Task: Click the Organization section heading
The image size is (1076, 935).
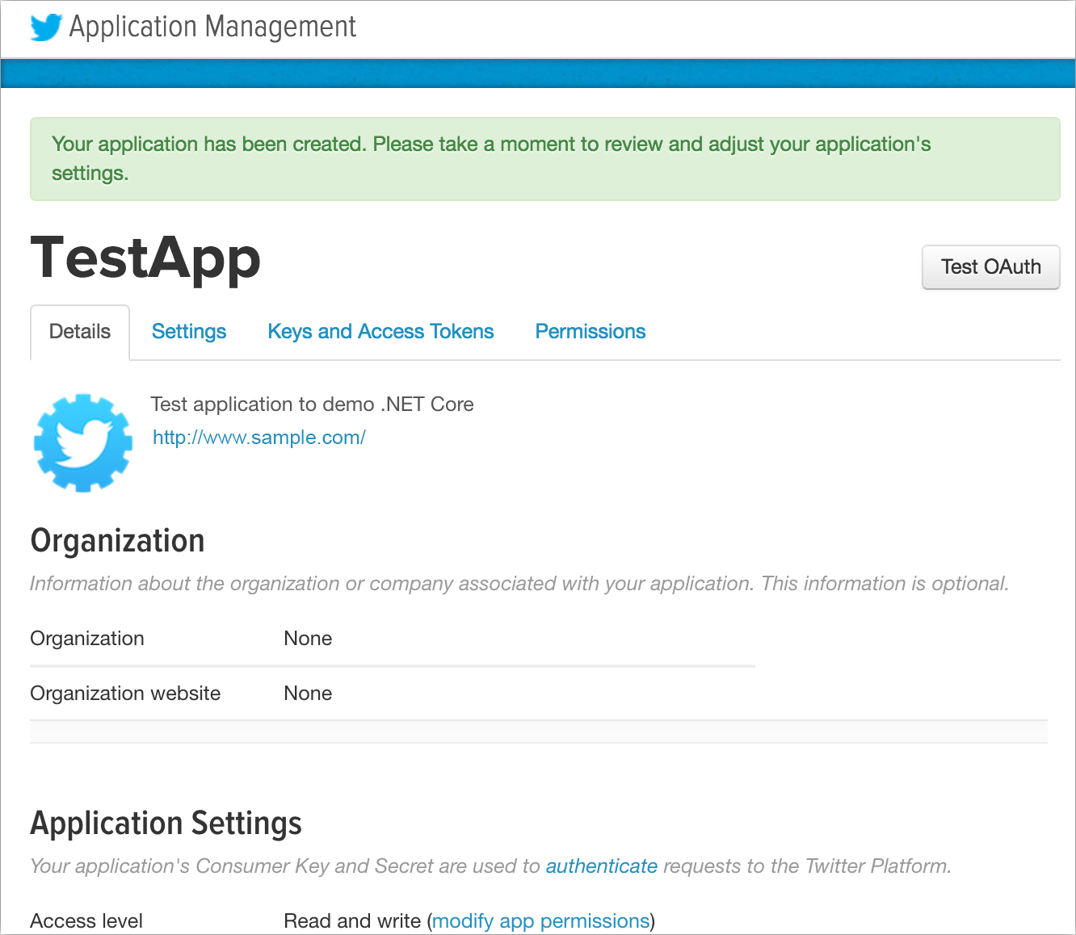Action: [118, 541]
